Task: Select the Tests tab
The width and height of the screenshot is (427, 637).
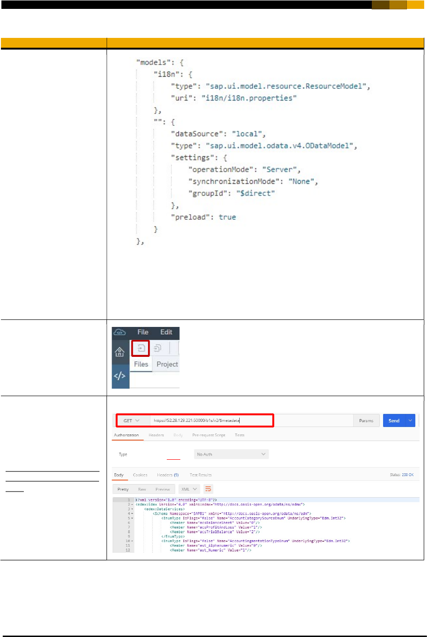Action: point(239,435)
